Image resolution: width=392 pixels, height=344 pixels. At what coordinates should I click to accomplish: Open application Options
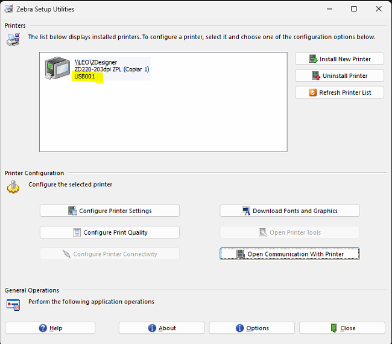251,328
